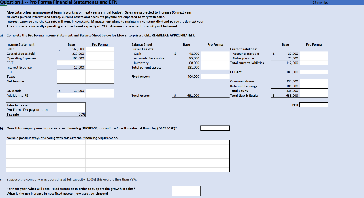Select the Accounts payable value 37,000

[293, 54]
